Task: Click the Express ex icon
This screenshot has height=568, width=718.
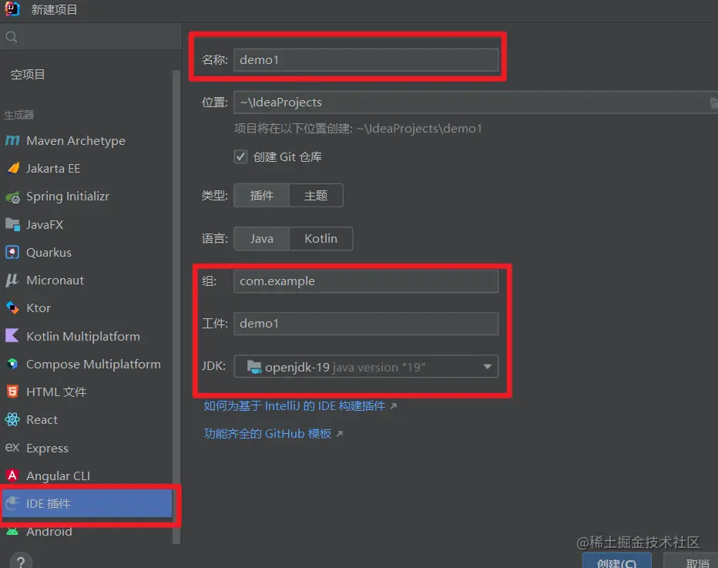Action: click(12, 448)
